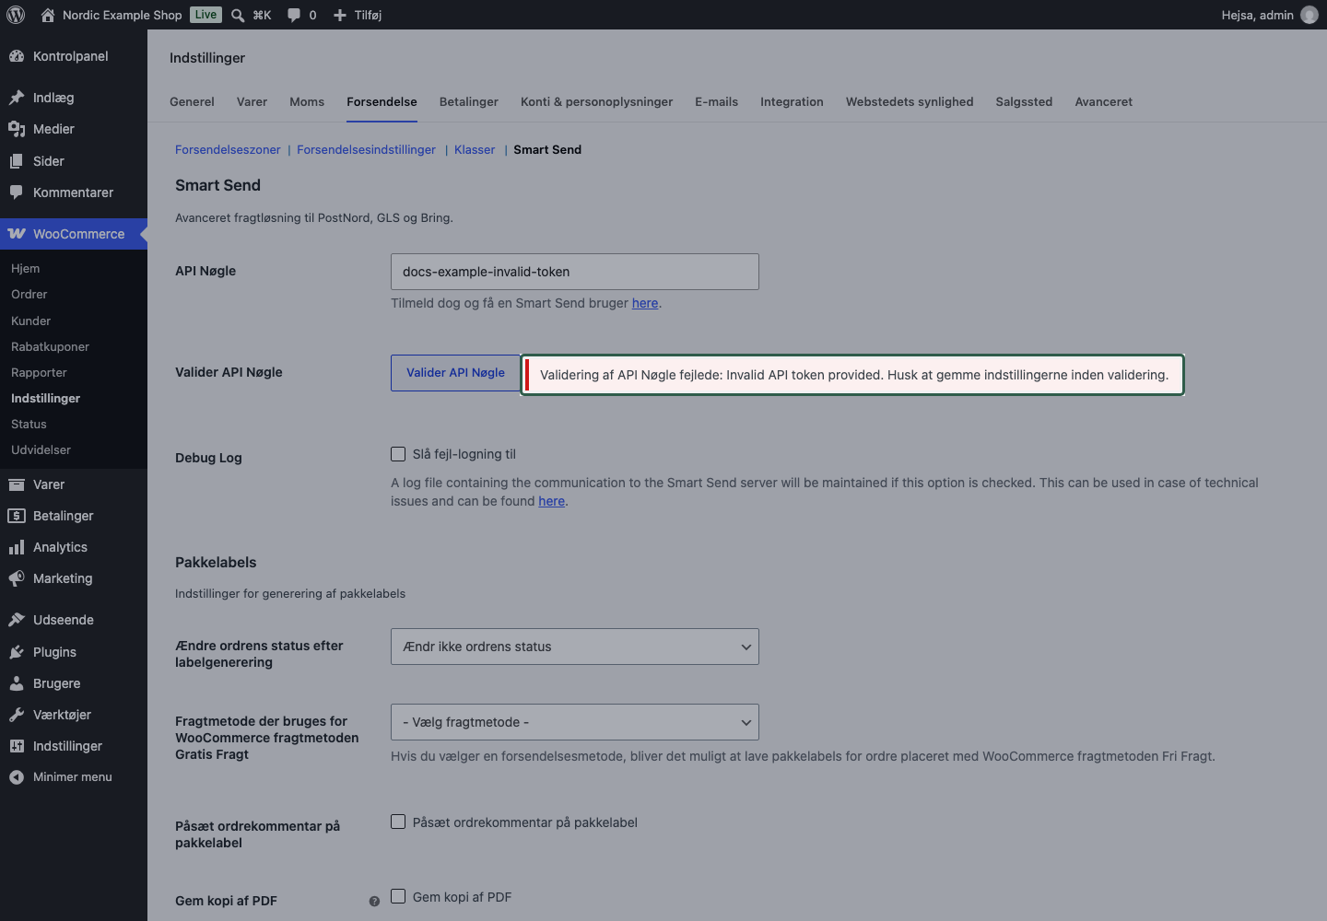Viewport: 1327px width, 921px height.
Task: Open Ordrer in the WooCommerce submenu
Action: 29,294
